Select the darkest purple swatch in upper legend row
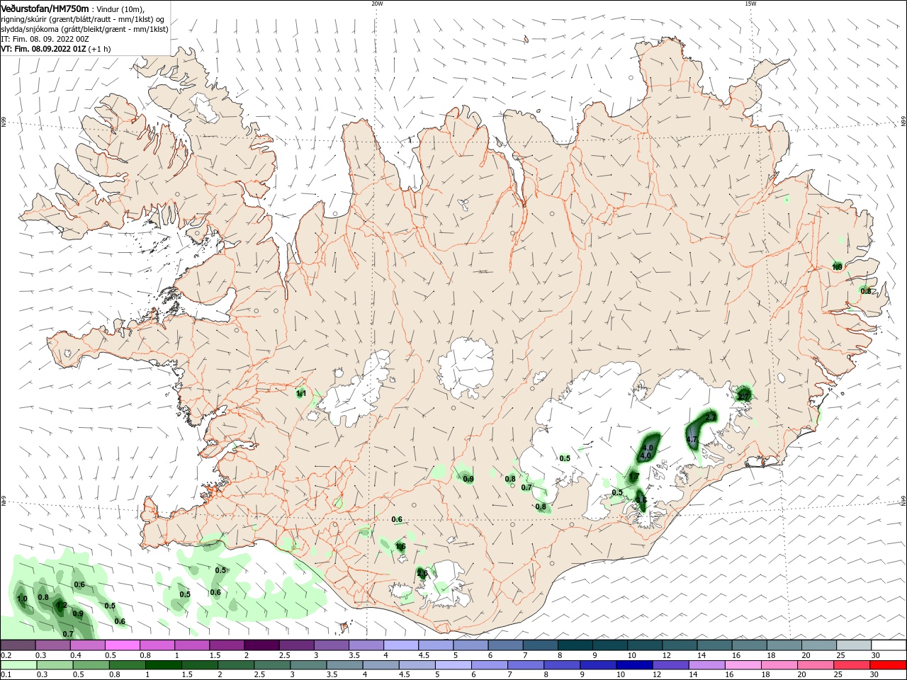The height and width of the screenshot is (680, 907). tap(261, 645)
